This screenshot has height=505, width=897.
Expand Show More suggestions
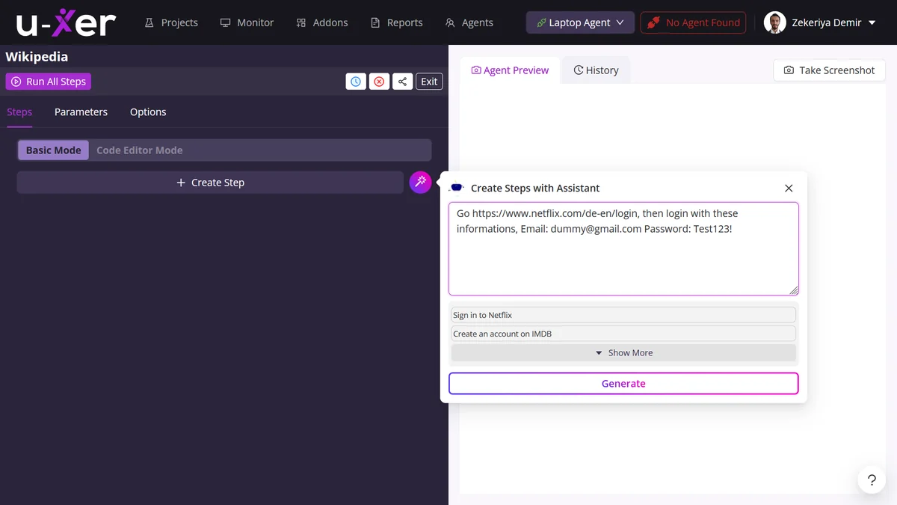(x=623, y=352)
